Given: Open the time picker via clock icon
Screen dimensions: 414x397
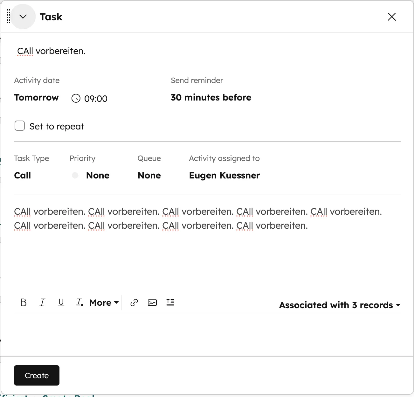Looking at the screenshot, I should point(76,98).
